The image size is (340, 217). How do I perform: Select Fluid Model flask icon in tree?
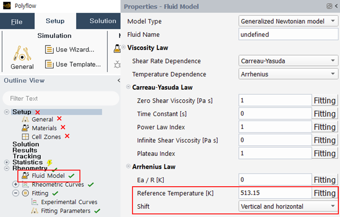coord(25,176)
